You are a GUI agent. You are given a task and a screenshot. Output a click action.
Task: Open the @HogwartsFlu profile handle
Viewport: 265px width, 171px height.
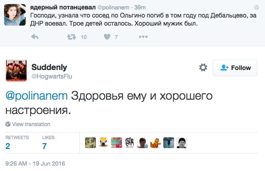tap(52, 76)
